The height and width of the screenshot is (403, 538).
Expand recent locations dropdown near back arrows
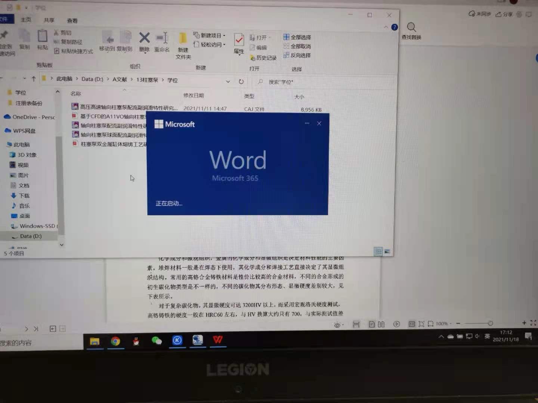coord(25,78)
